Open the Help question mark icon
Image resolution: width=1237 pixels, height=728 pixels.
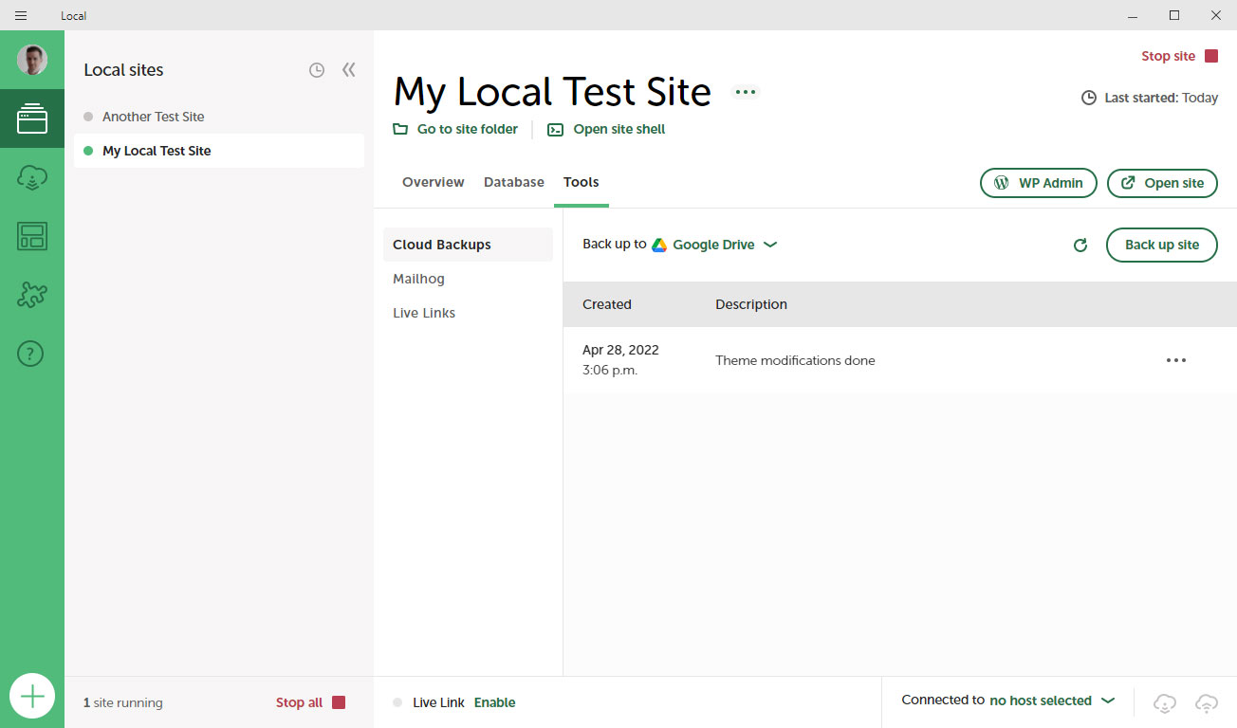pyautogui.click(x=31, y=354)
